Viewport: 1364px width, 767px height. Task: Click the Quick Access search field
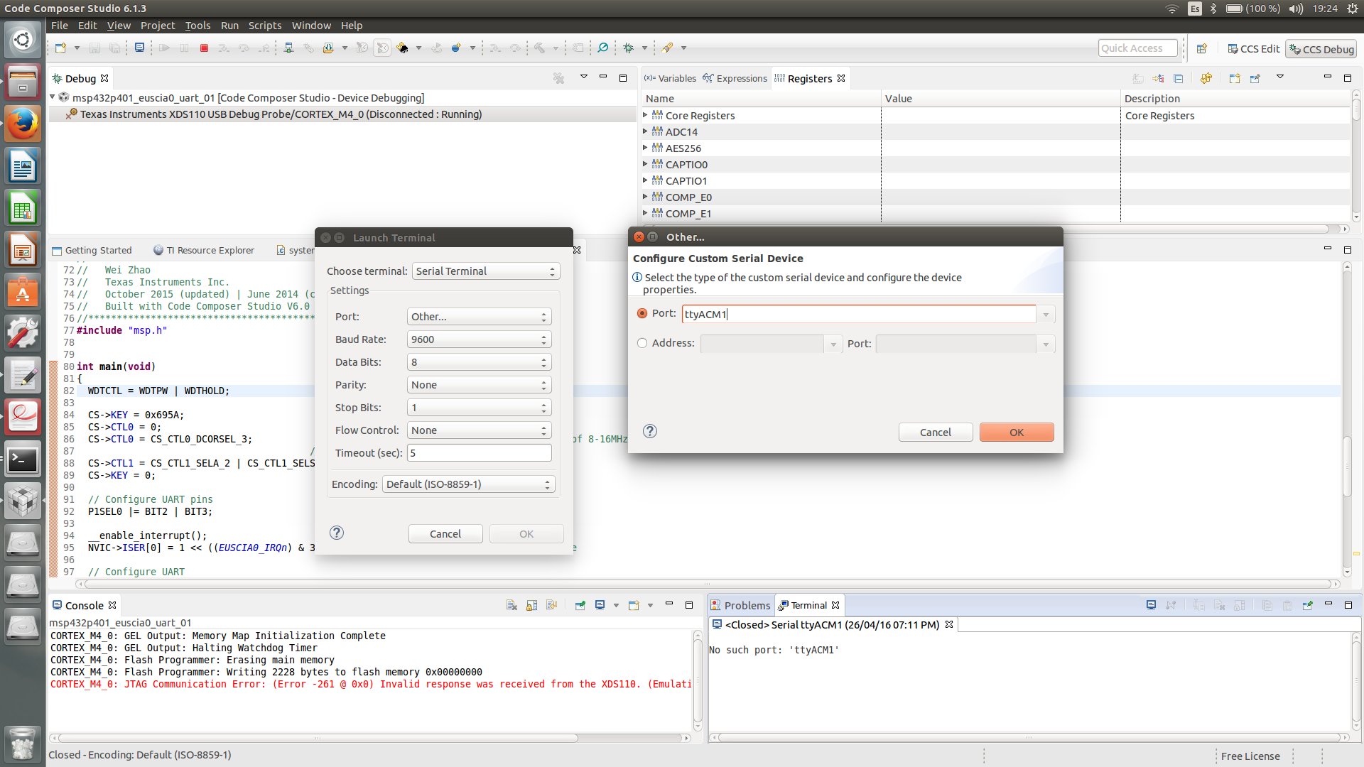point(1138,48)
